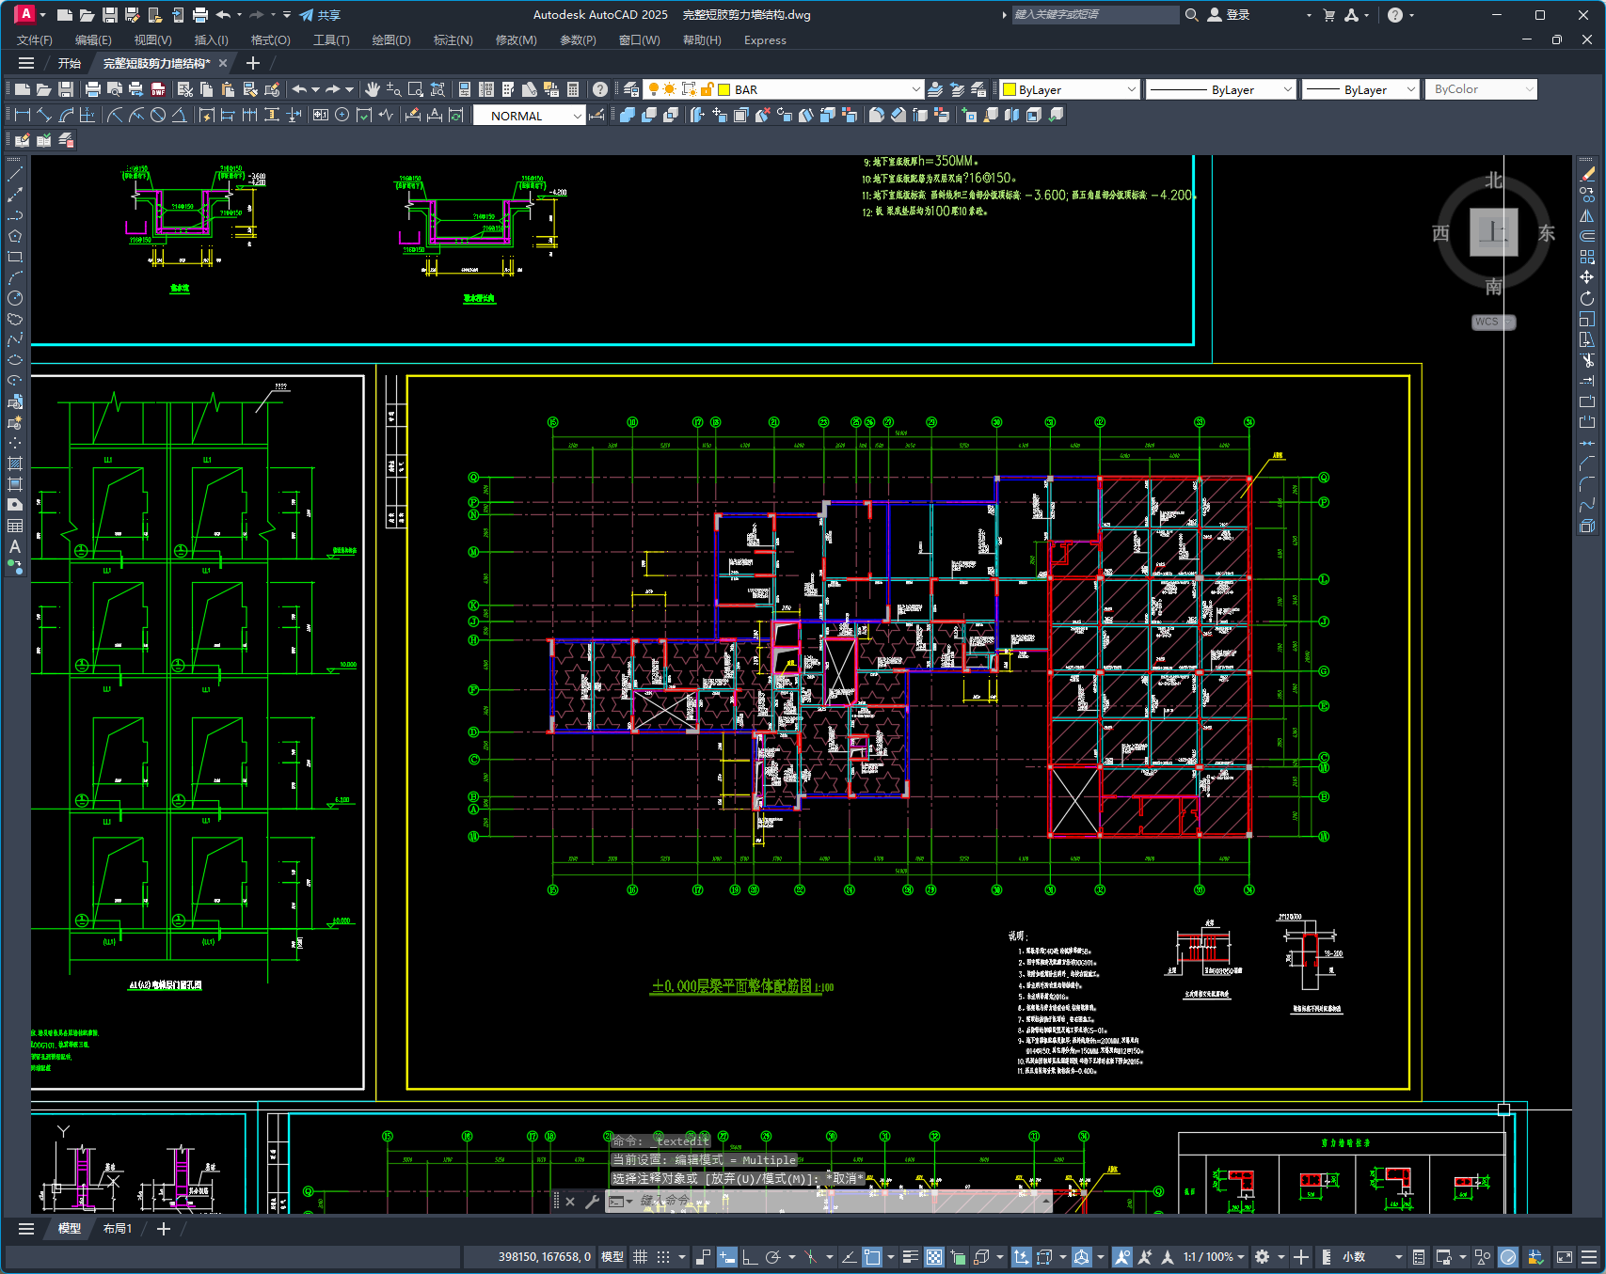Toggle snap mode in status bar
Image resolution: width=1606 pixels, height=1274 pixels.
point(663,1257)
